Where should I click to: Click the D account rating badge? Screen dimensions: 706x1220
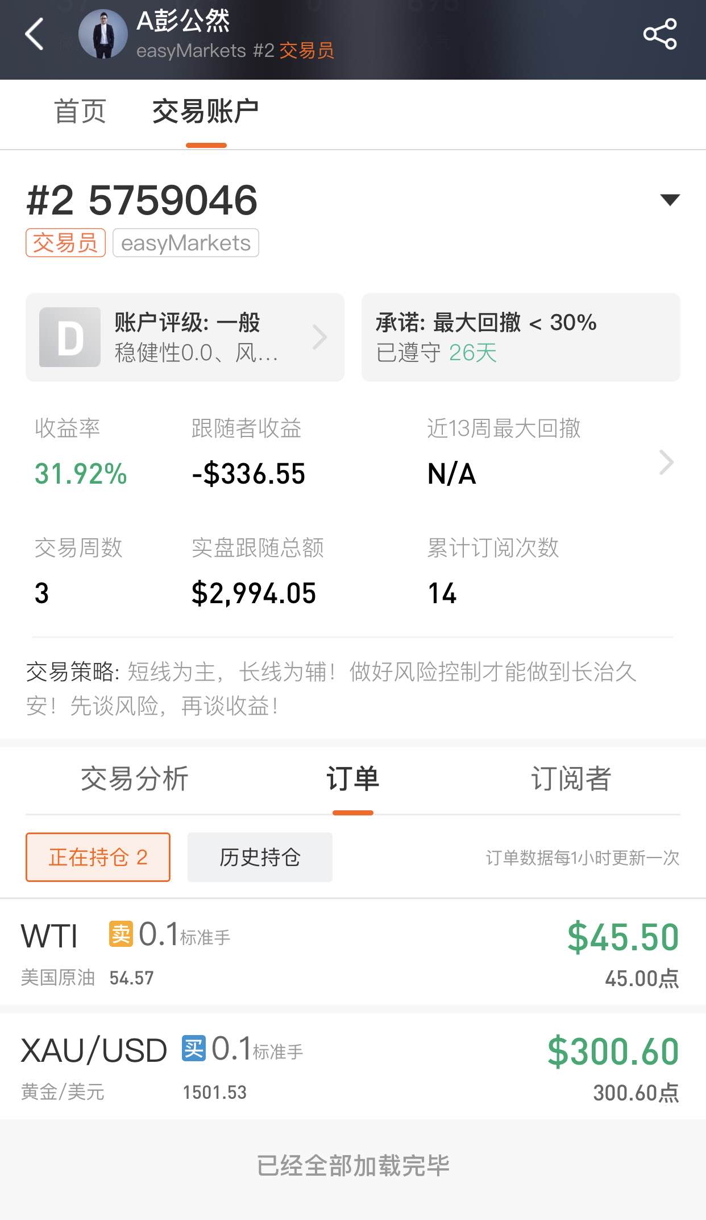(x=70, y=337)
